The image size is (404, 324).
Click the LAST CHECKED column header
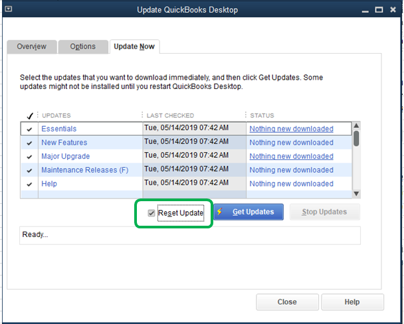170,116
